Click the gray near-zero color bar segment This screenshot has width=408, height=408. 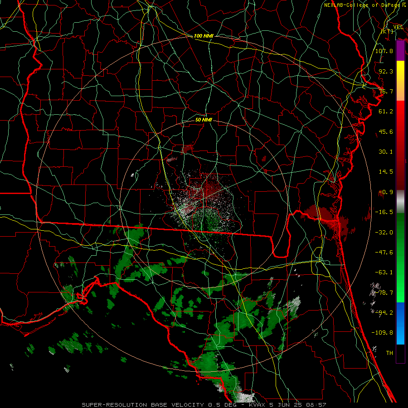point(400,202)
